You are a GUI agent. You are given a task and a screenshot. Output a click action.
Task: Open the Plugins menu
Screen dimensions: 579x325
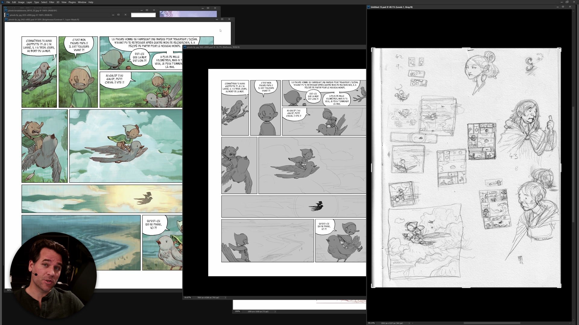[x=72, y=2]
